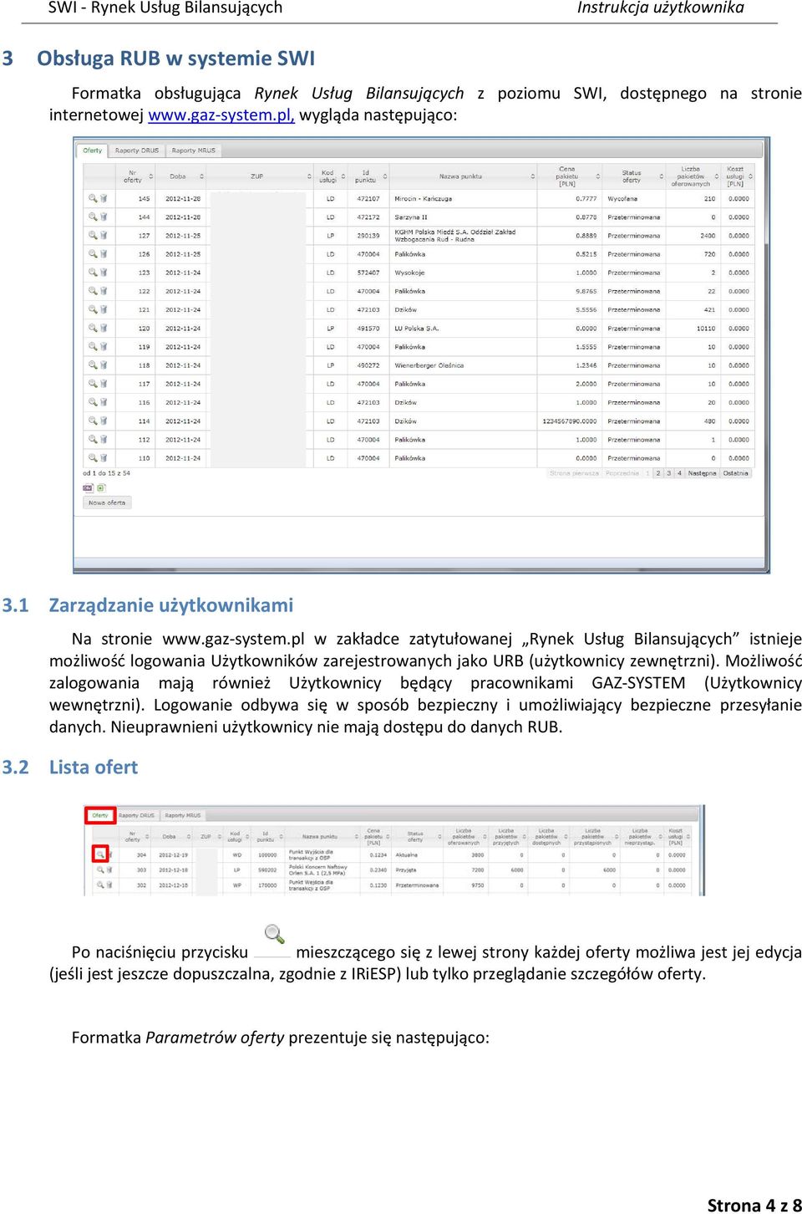Go to page 2 in pagination
Viewport: 802px width, 1214px height.
point(658,473)
